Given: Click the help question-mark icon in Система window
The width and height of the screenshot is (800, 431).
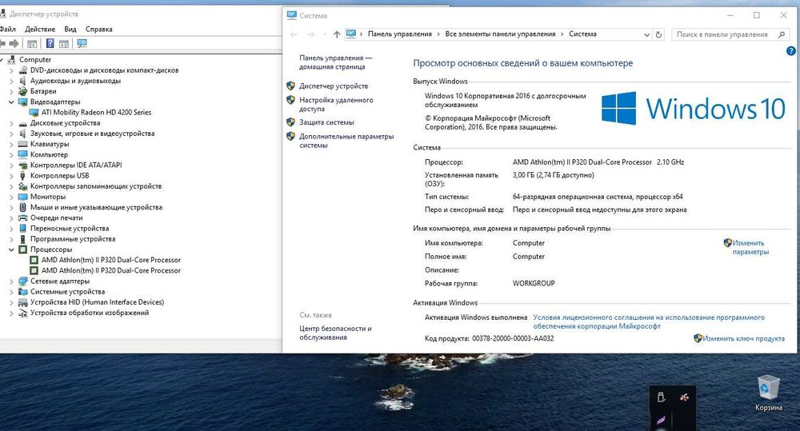Looking at the screenshot, I should [x=791, y=51].
